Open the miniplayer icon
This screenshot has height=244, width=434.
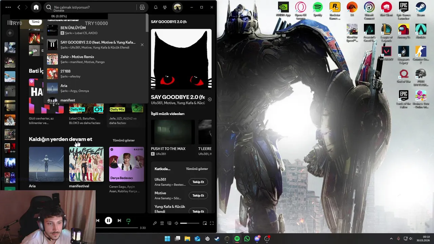205,223
